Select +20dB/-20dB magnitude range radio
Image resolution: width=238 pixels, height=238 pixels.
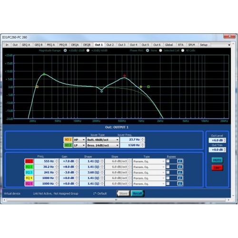pyautogui.click(x=65, y=50)
